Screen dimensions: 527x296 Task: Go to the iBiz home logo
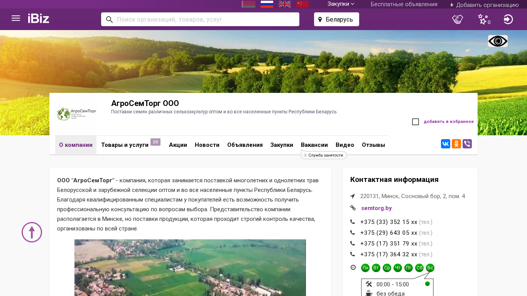point(39,18)
